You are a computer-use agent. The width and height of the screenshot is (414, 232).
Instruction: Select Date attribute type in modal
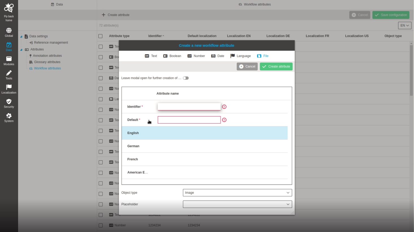217,56
